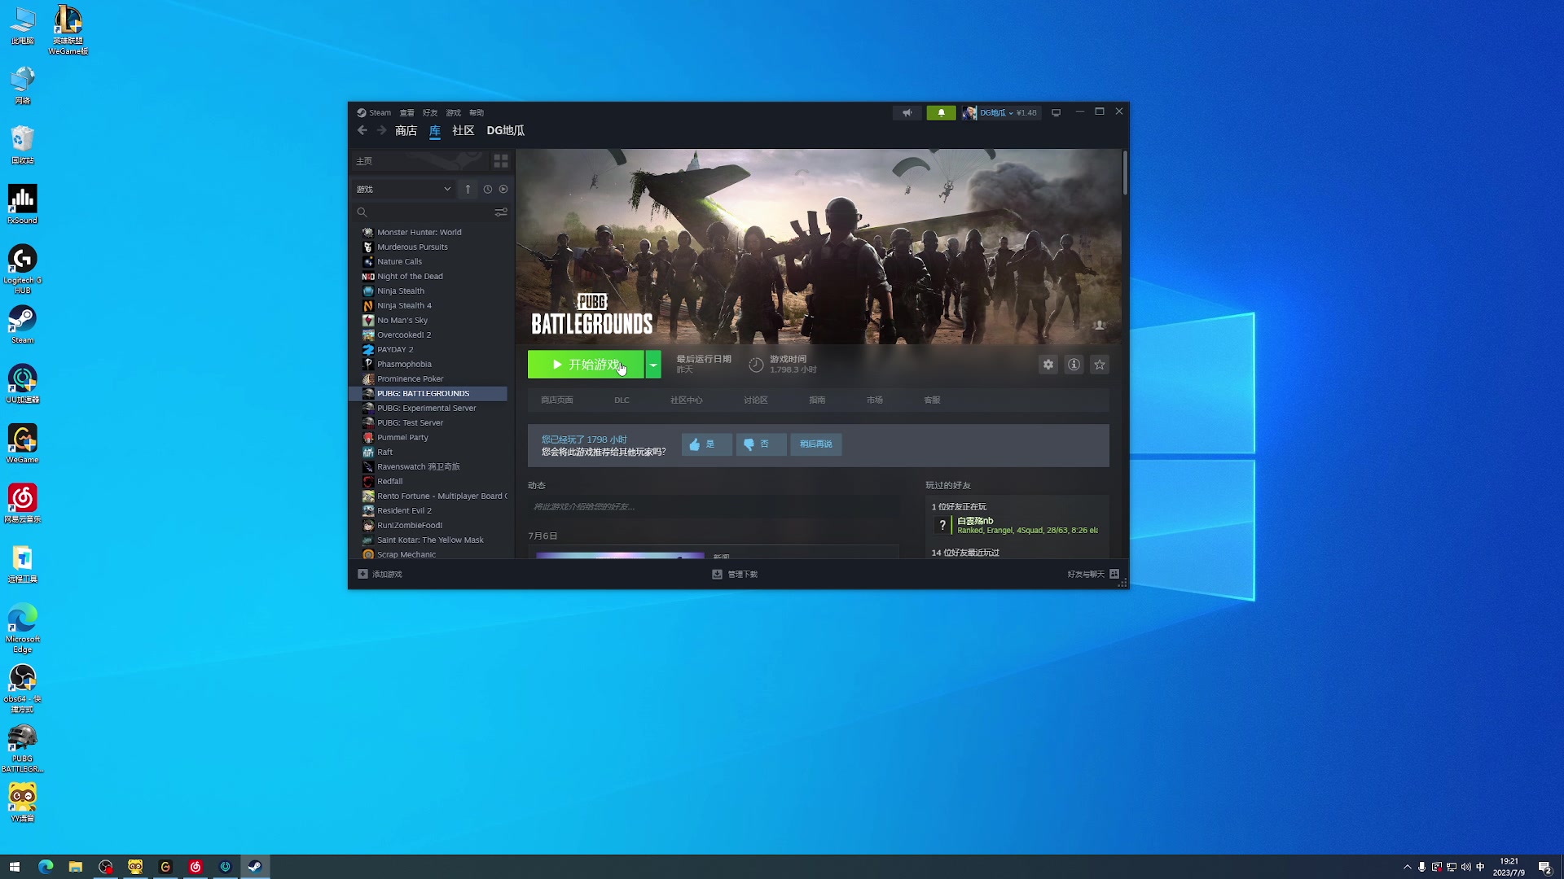
Task: Open the 游戏 menu in menu bar
Action: (454, 113)
